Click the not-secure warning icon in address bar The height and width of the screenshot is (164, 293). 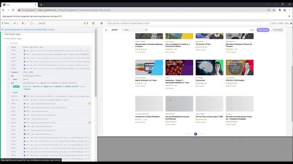pyautogui.click(x=19, y=10)
